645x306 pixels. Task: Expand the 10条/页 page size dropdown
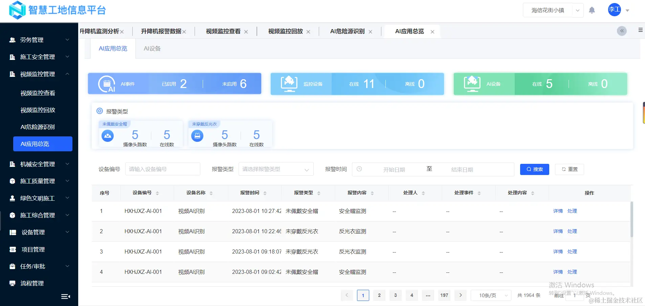[x=490, y=295]
